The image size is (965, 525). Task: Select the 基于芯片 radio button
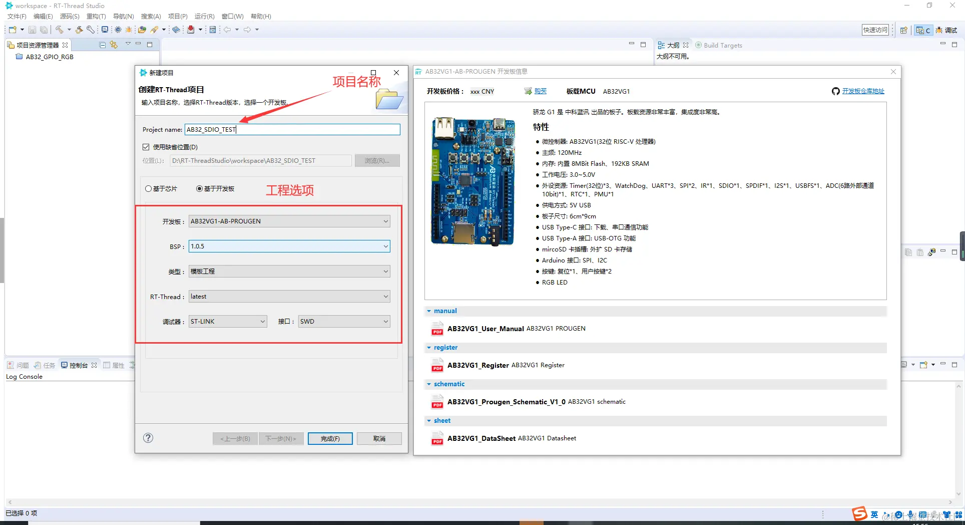[x=149, y=189]
